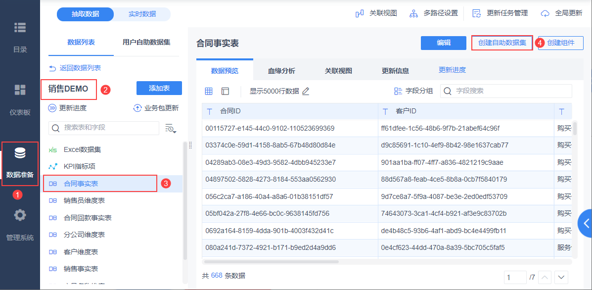Click the 更新进度 double-arrow icon in left panel

point(52,108)
